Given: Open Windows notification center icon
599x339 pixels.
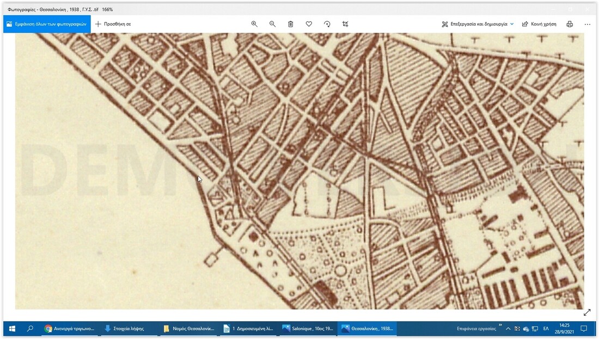Looking at the screenshot, I should [583, 329].
